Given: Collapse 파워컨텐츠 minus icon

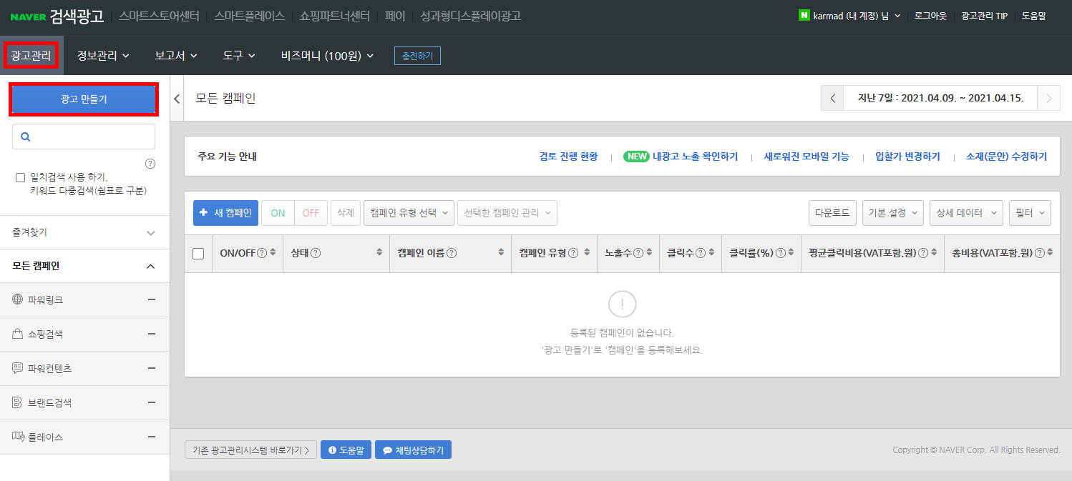Looking at the screenshot, I should coord(152,368).
